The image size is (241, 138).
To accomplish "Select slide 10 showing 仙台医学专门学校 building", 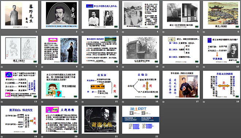I will (141, 50).
